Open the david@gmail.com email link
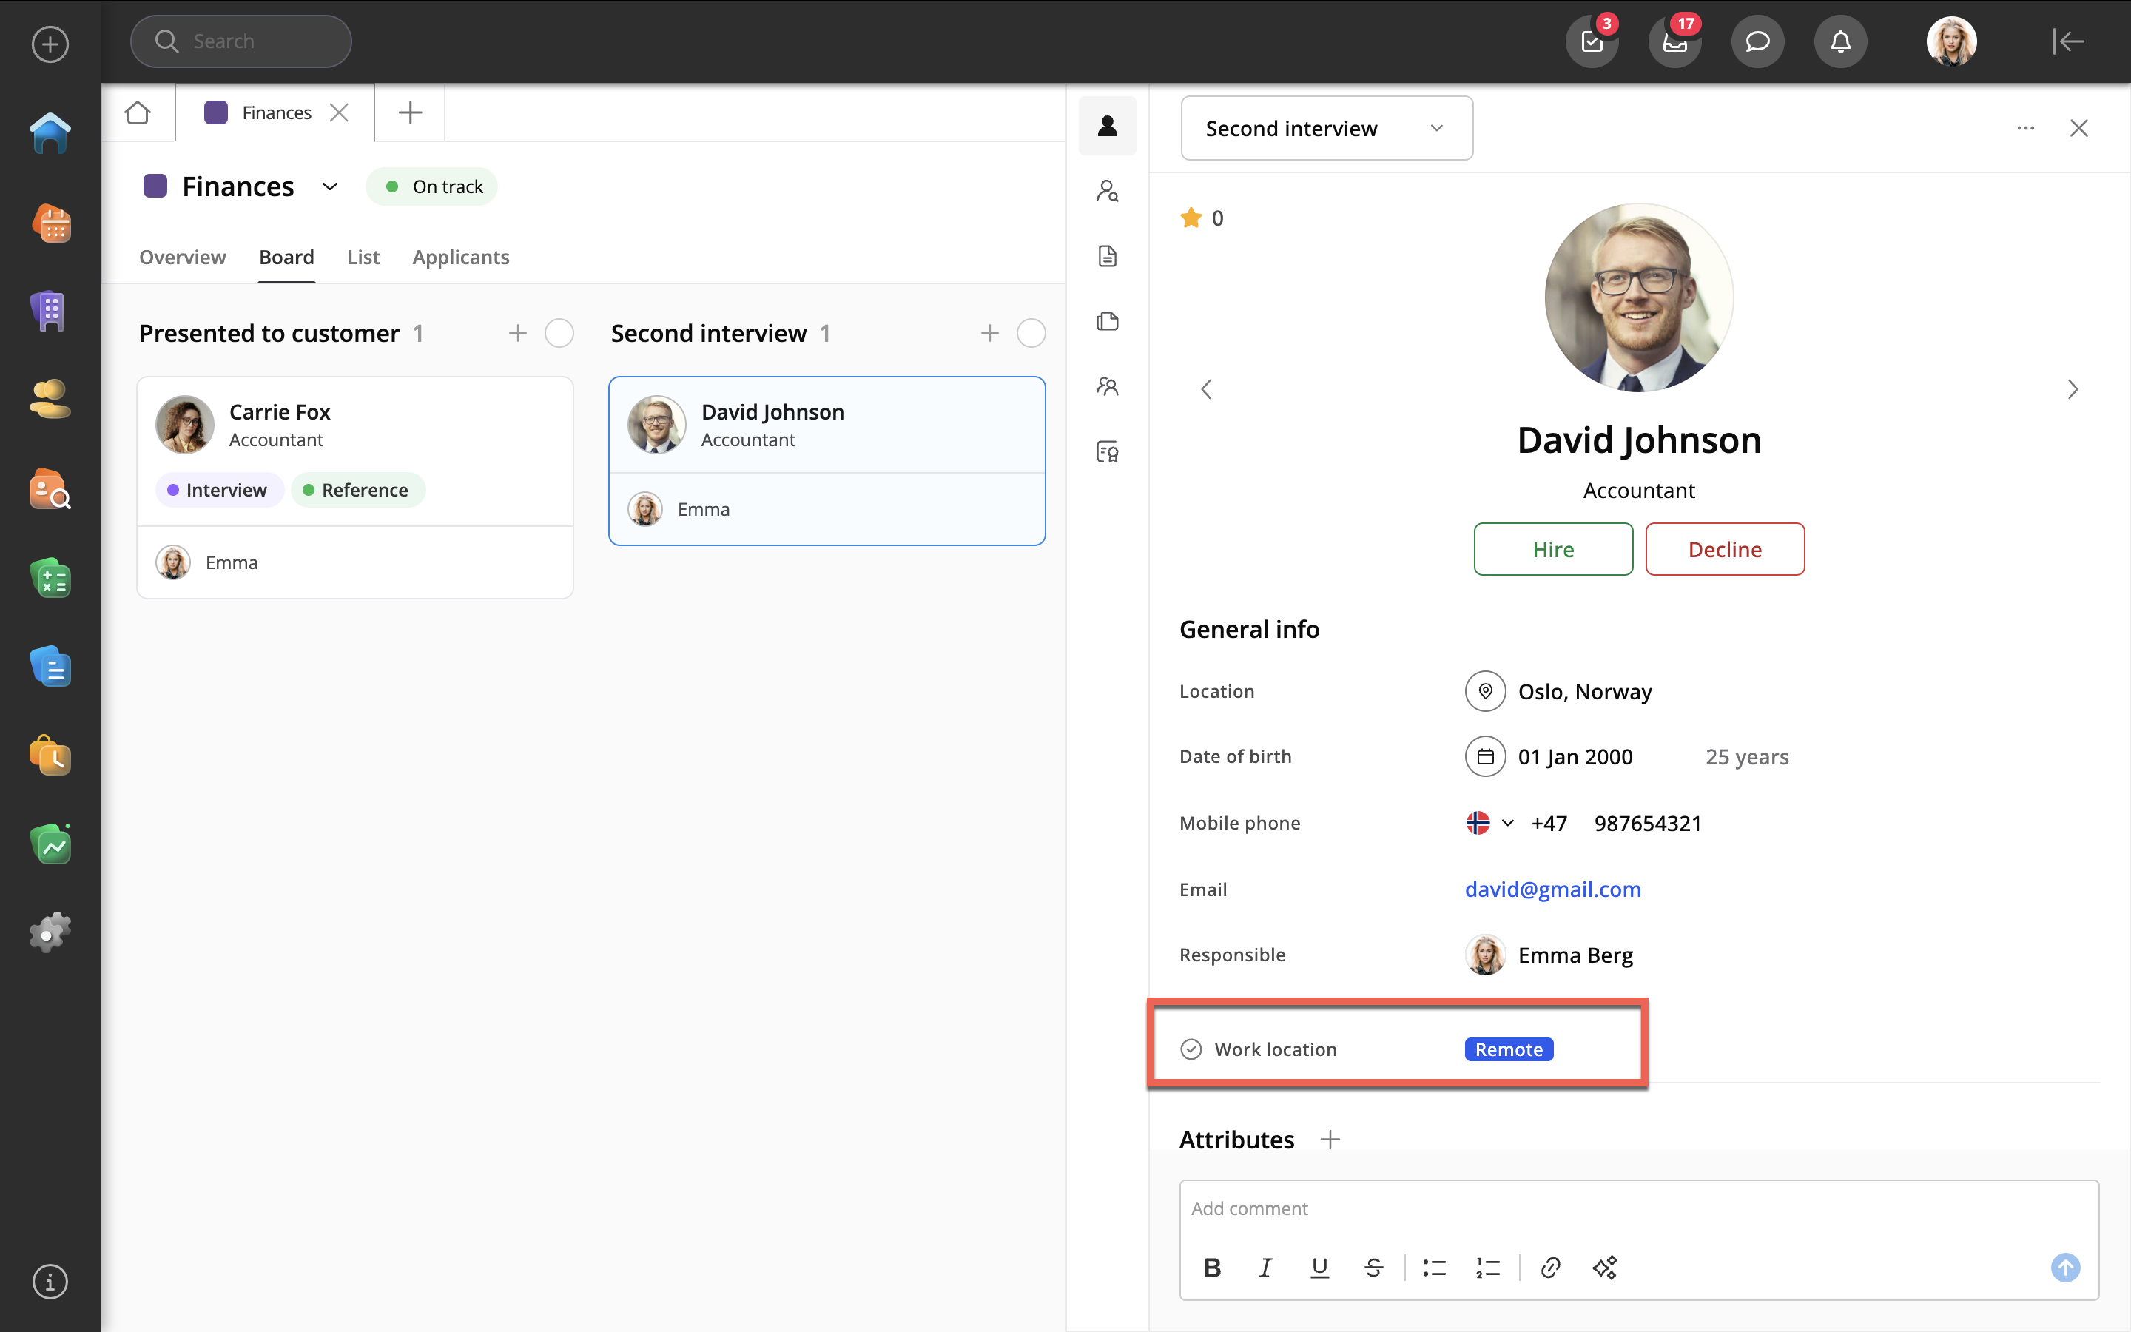The width and height of the screenshot is (2131, 1332). point(1552,889)
